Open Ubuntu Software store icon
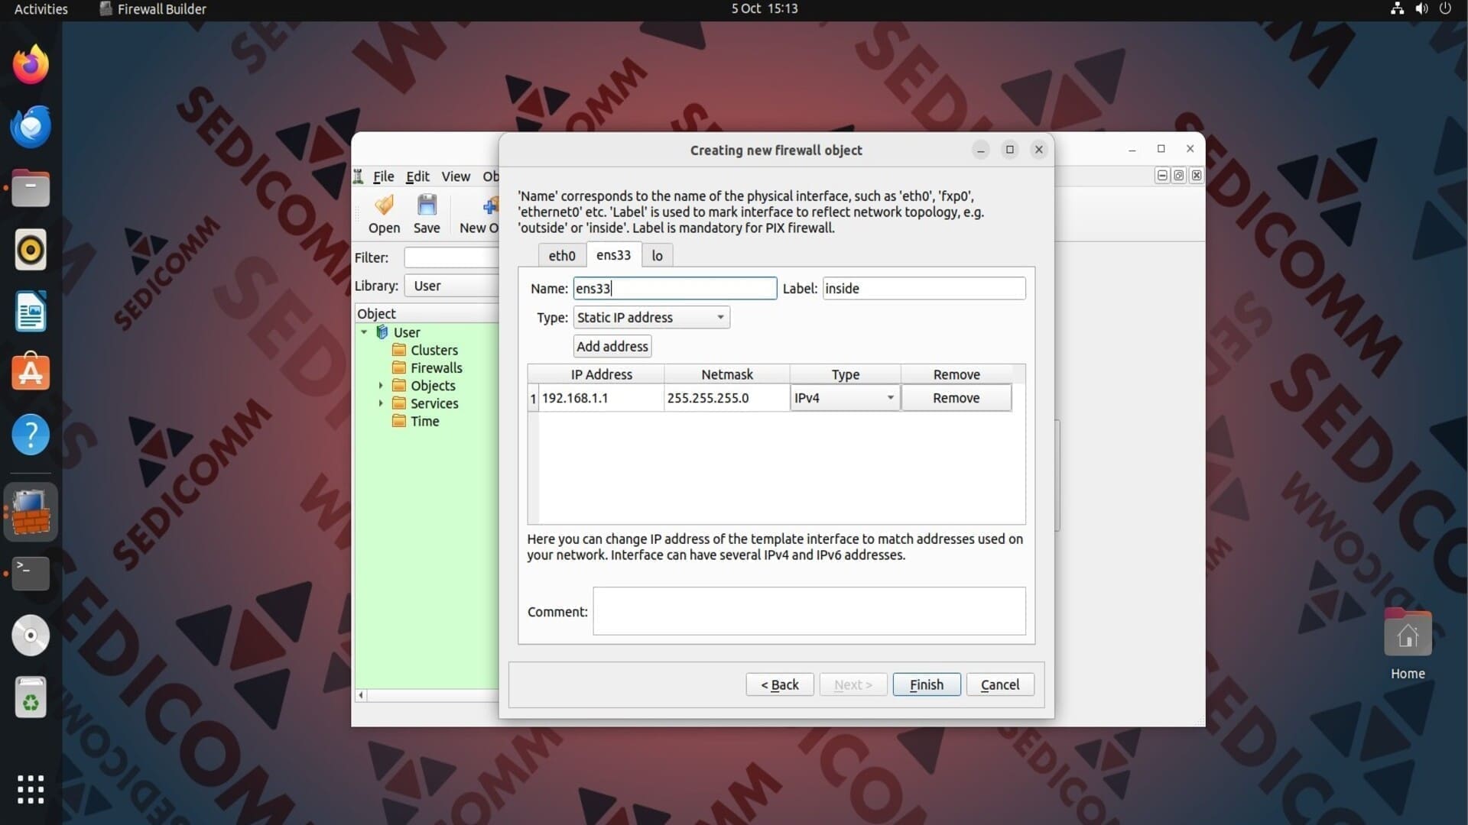The image size is (1468, 825). [x=31, y=373]
